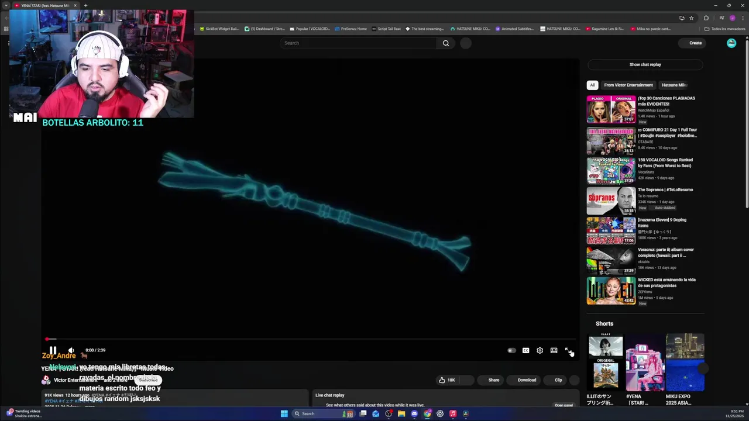Viewport: 749px width, 421px height.
Task: Click the page's vertical scrollbar
Action: click(747, 123)
